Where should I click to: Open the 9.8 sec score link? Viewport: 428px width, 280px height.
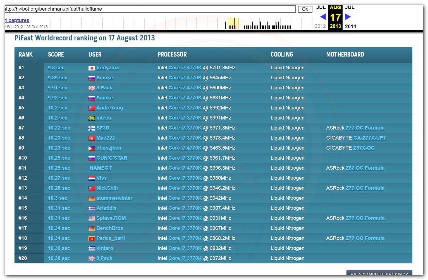[x=56, y=68]
